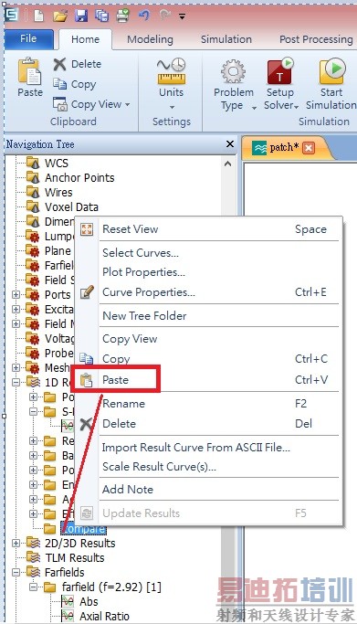This screenshot has width=357, height=624.
Task: Click the Save icon in quick access toolbar
Action: pyautogui.click(x=81, y=16)
